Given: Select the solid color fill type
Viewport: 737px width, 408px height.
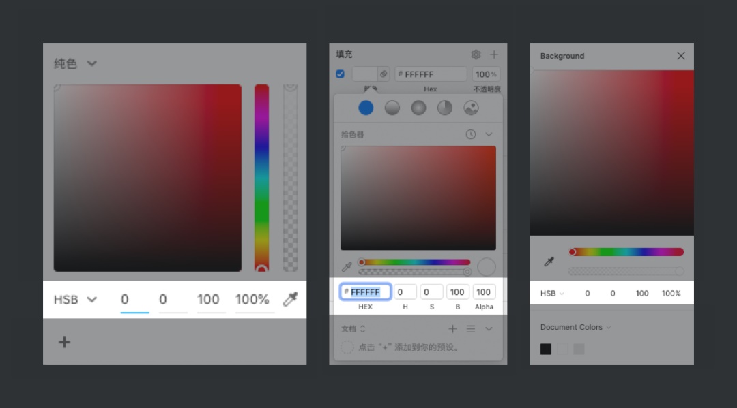Looking at the screenshot, I should pos(366,108).
